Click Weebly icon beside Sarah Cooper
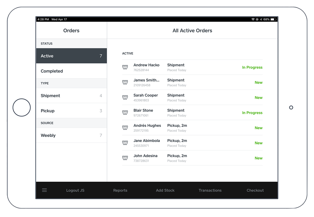The height and width of the screenshot is (217, 314). point(125,98)
